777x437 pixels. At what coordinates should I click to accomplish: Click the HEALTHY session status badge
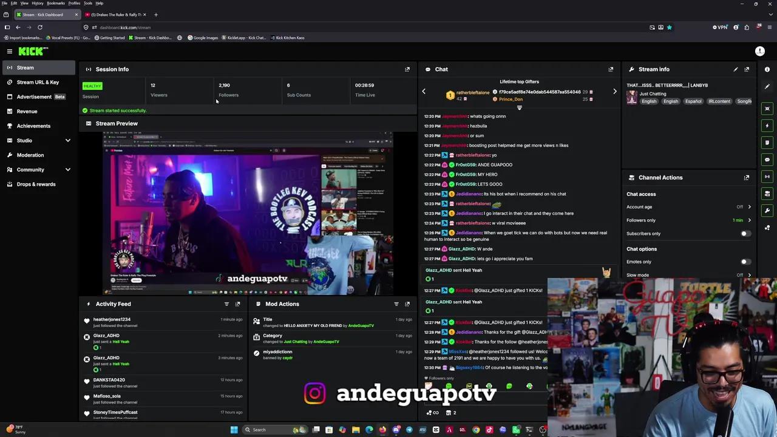[92, 86]
